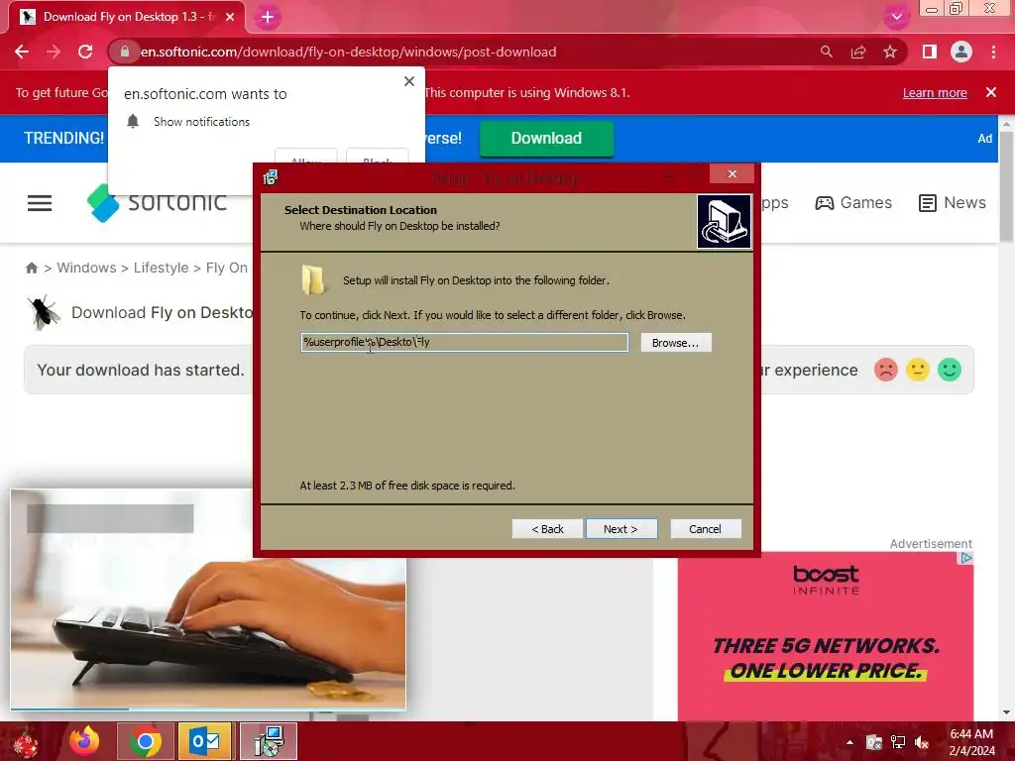
Task: Open the News section on Softonic
Action: [953, 202]
